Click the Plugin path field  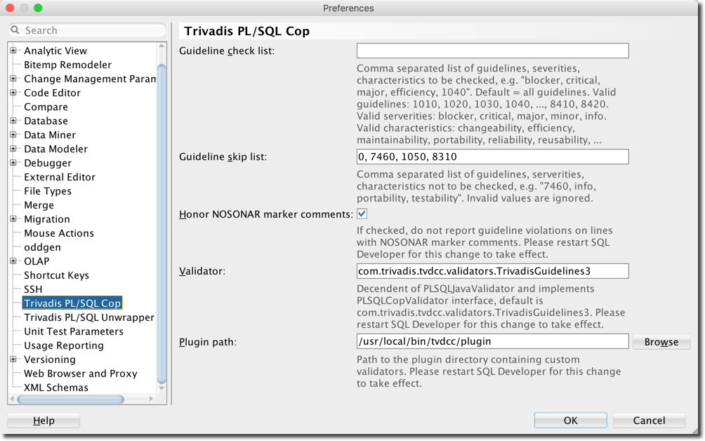click(x=493, y=341)
